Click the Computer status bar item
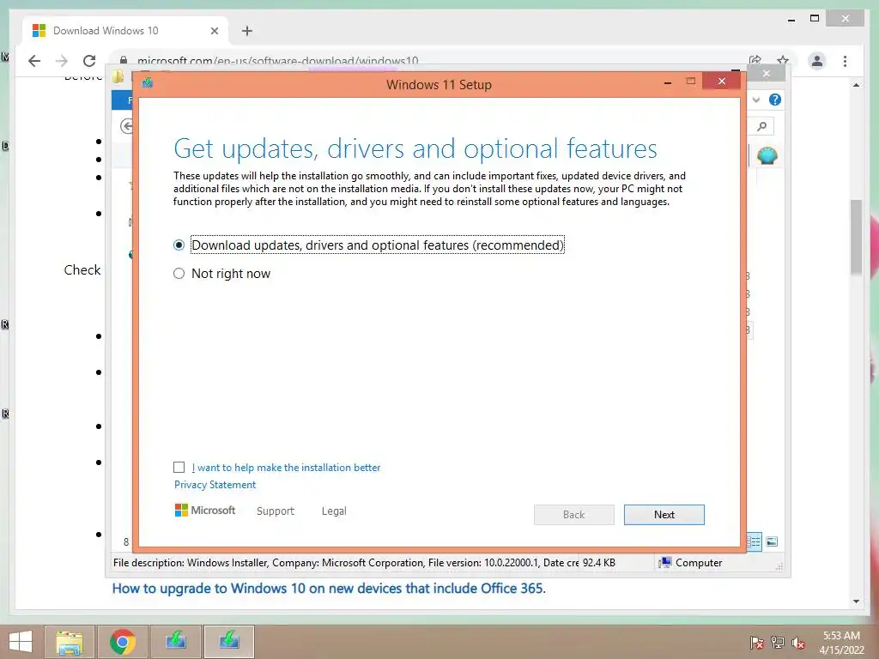The width and height of the screenshot is (879, 659). (x=691, y=563)
